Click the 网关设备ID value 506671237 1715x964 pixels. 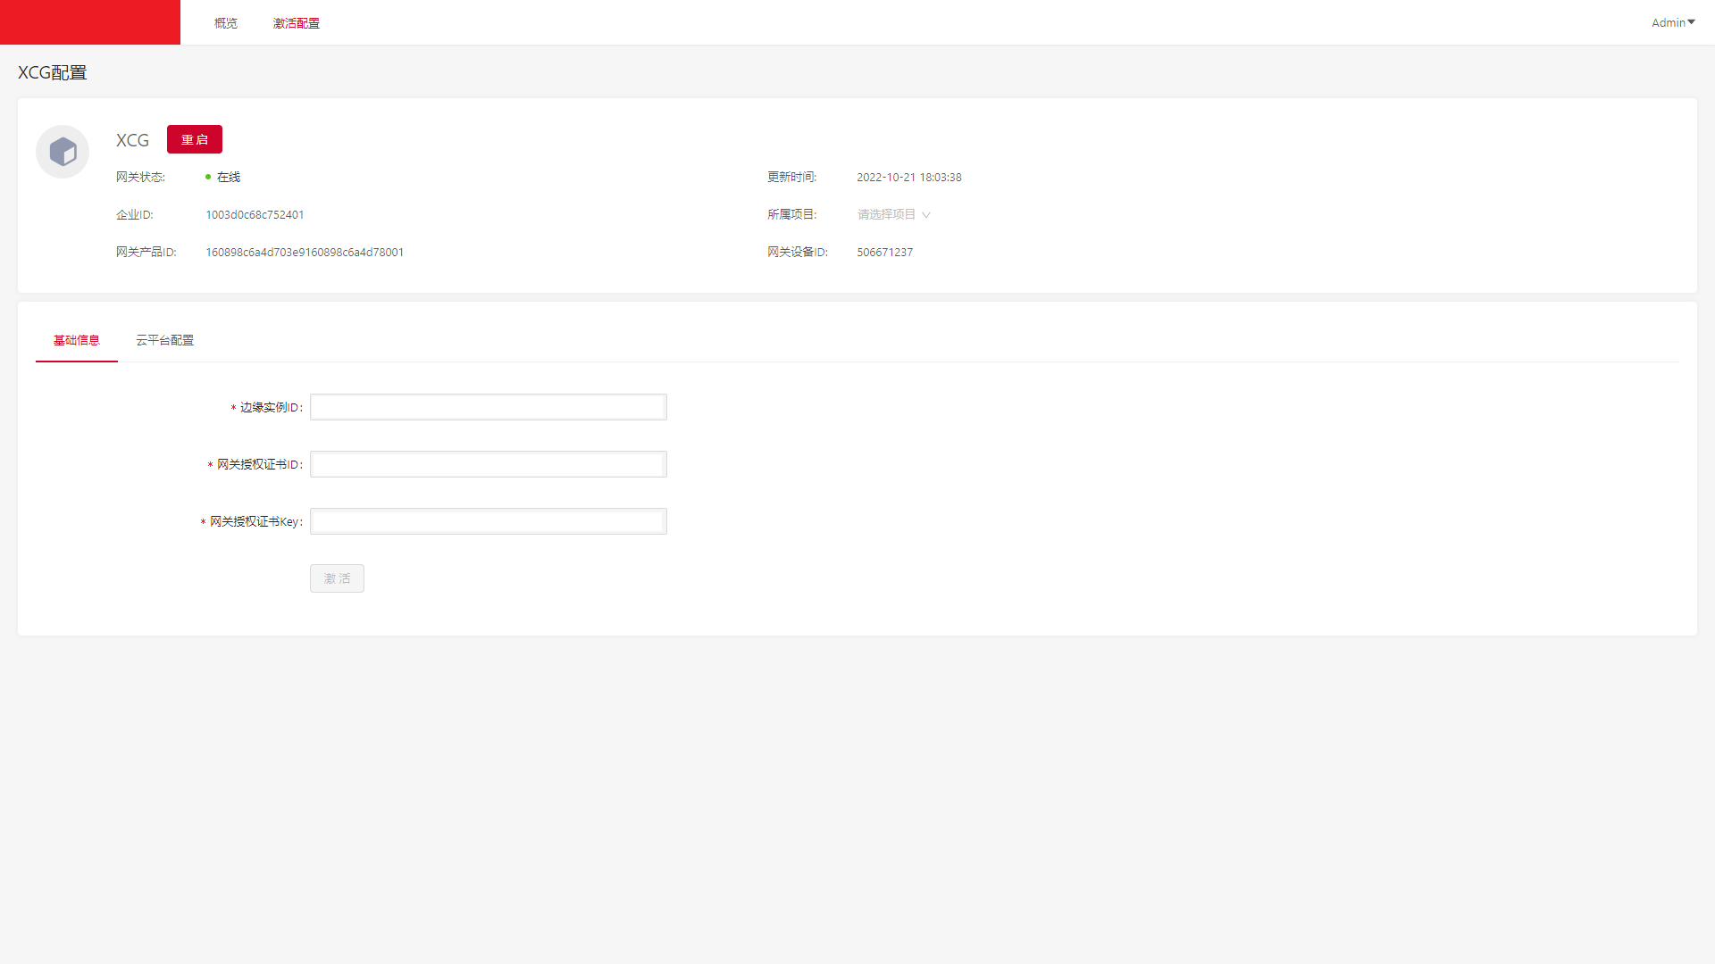884,253
